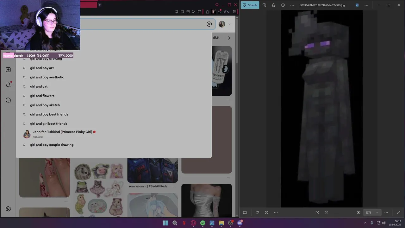Click the Photos slideshow view icon

358,212
